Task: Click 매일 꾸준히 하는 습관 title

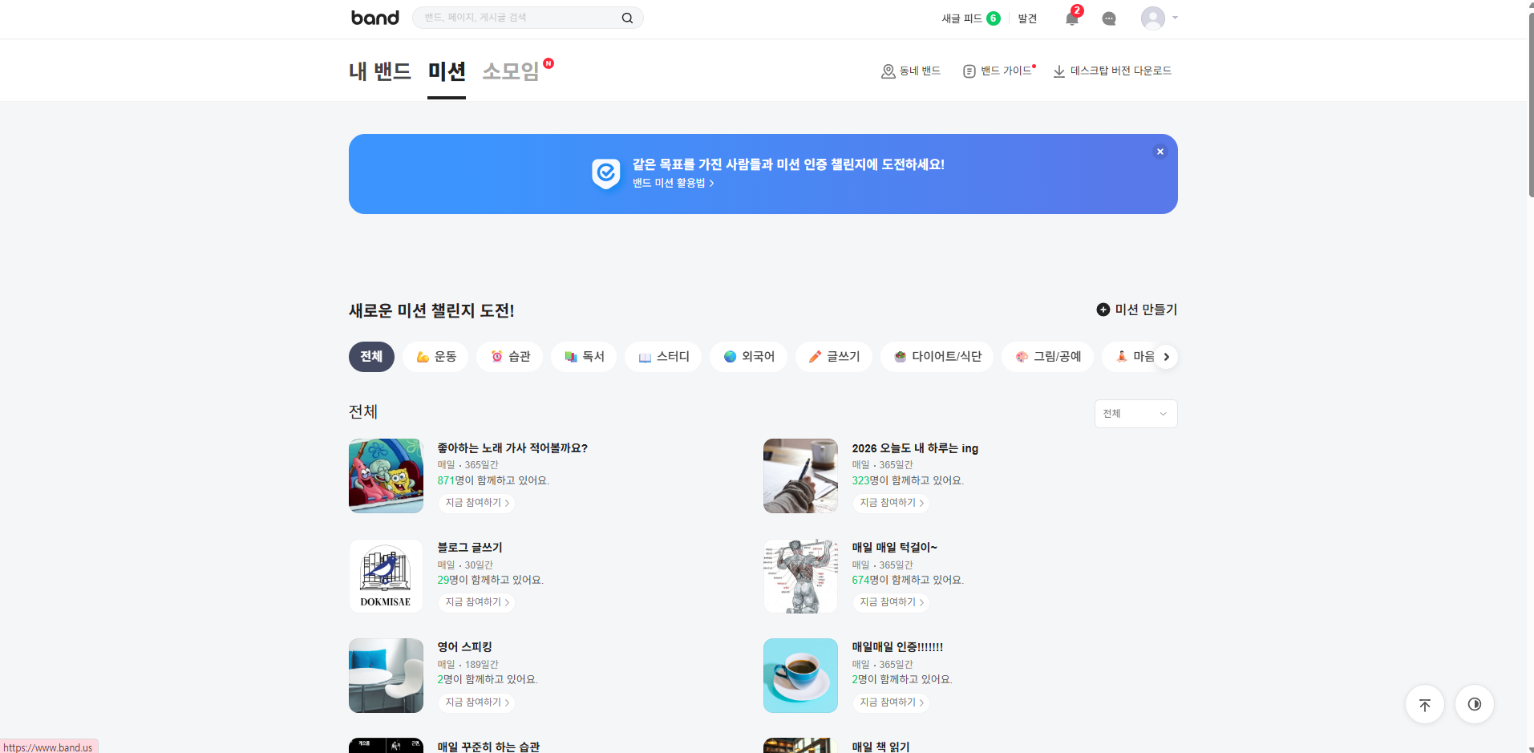Action: 488,747
